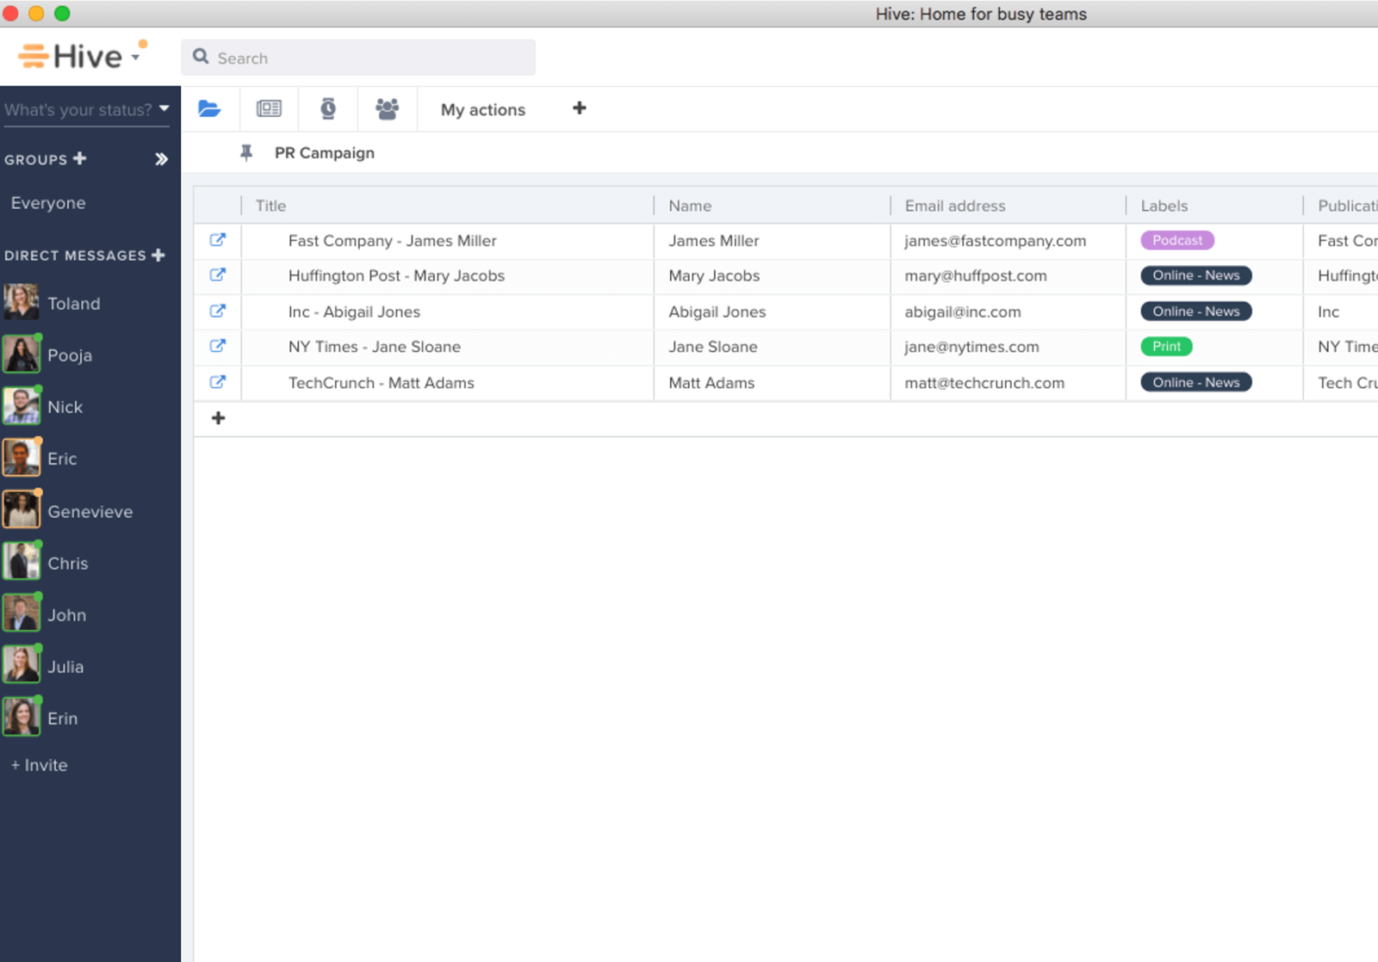Select title Fast Company - James Miller
This screenshot has height=962, width=1378.
392,241
